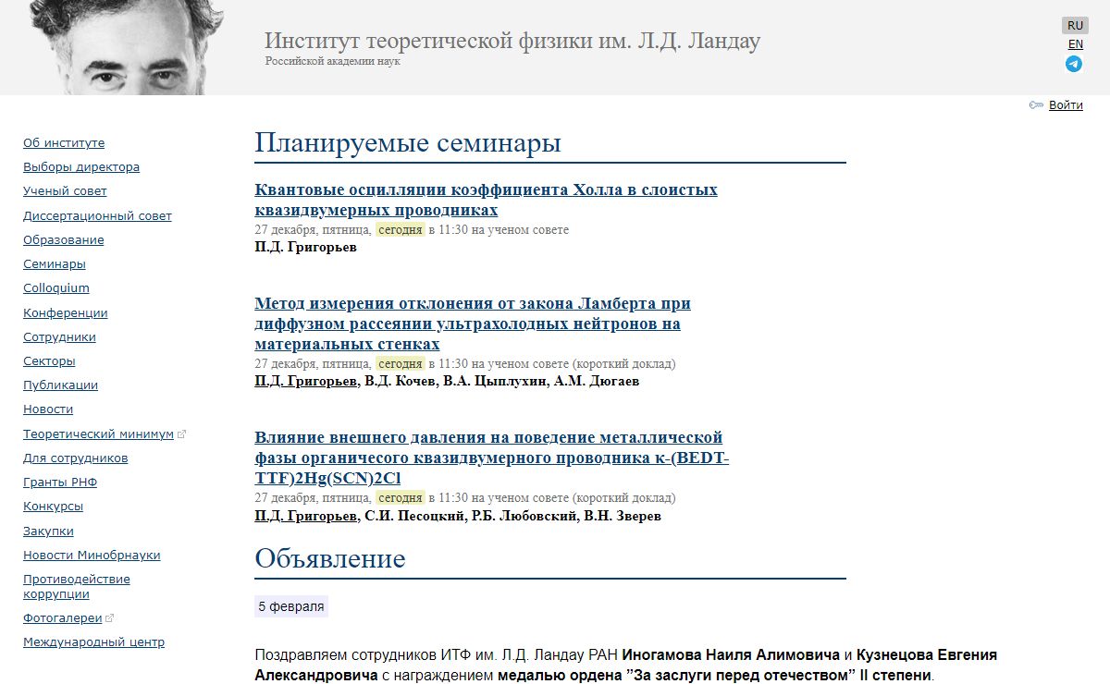Visit Новости Минобрнауки link
The image size is (1110, 684).
click(x=92, y=556)
